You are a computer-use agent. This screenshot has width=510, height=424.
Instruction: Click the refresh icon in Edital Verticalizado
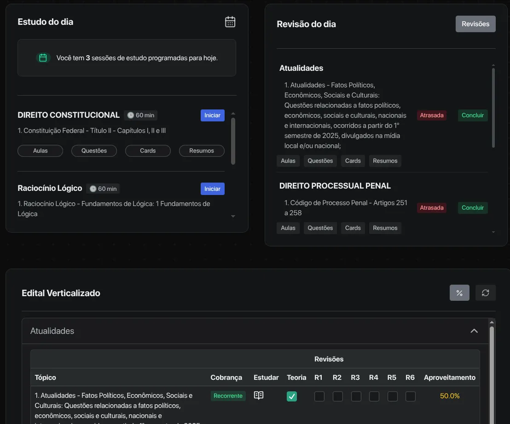click(485, 293)
